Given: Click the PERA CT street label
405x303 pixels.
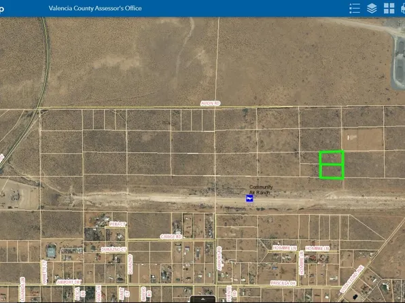Looking at the screenshot, I should tap(118, 224).
